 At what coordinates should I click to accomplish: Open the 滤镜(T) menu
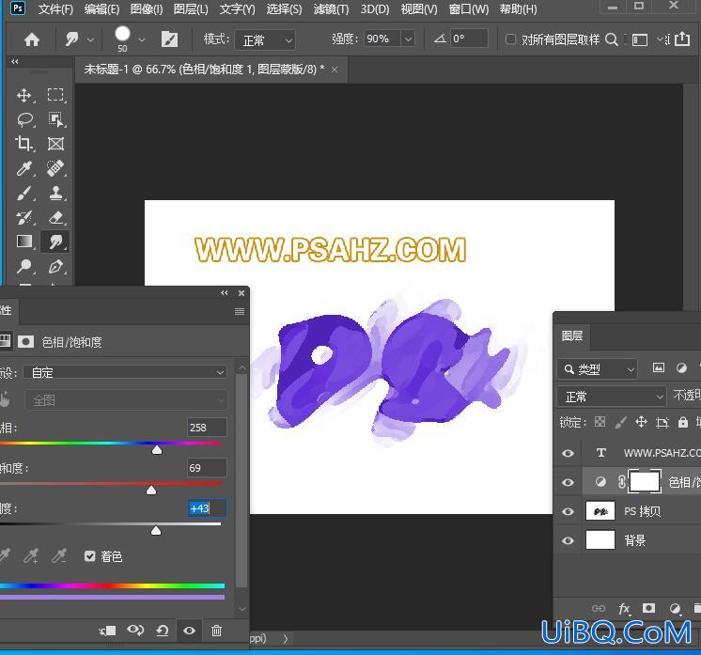331,9
